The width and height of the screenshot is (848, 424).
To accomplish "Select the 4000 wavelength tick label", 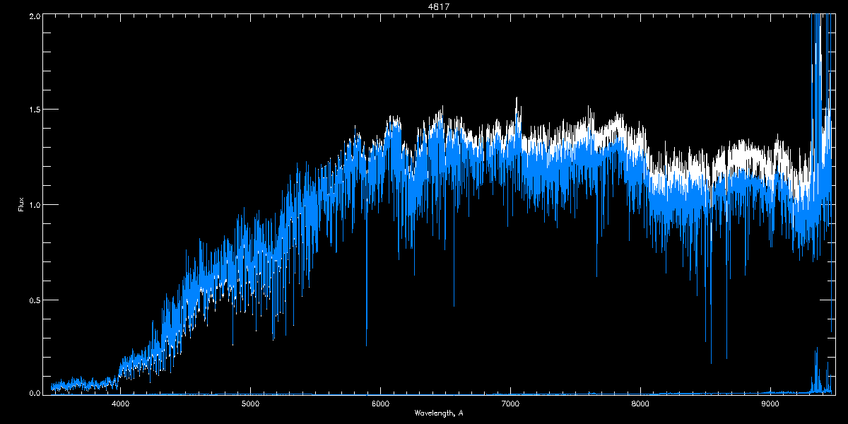I will pyautogui.click(x=120, y=404).
